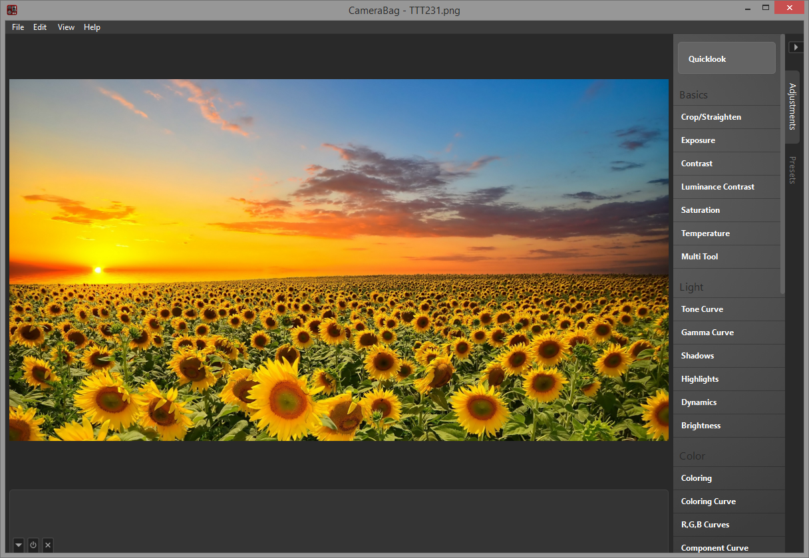Open the Help menu
This screenshot has height=558, width=809.
(x=92, y=27)
